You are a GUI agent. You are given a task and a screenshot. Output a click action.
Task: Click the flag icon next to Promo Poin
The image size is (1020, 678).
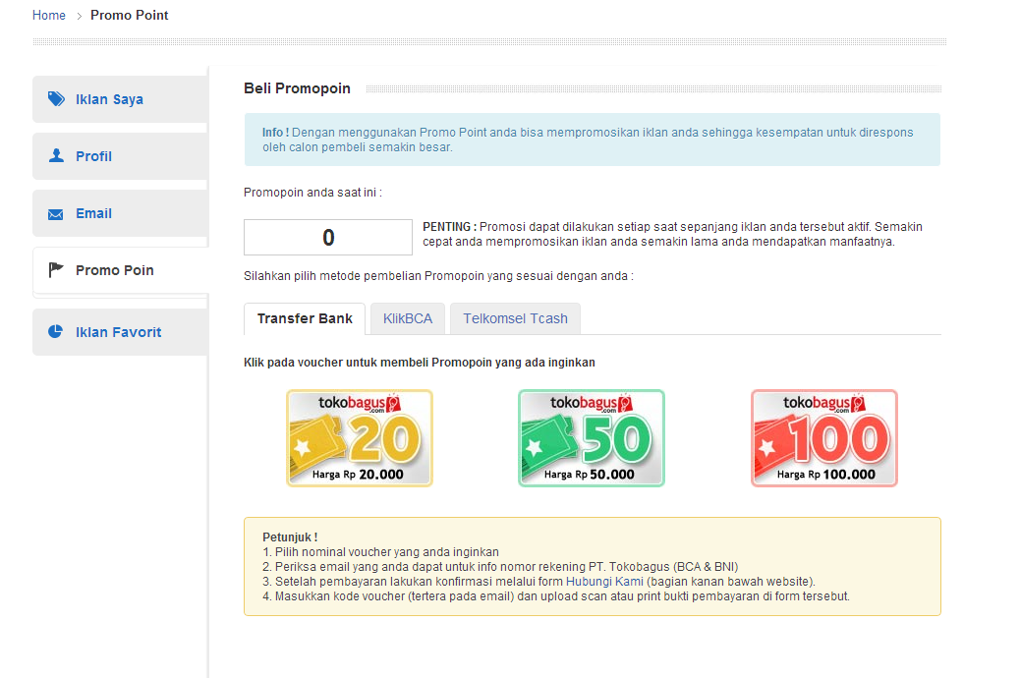(56, 270)
